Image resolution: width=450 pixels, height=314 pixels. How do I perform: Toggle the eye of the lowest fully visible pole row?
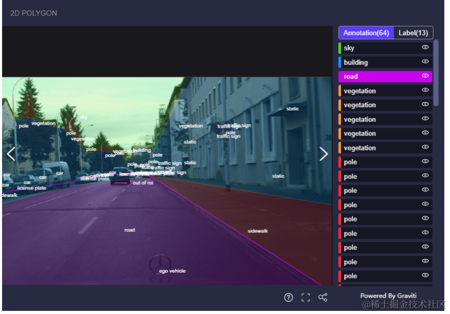pos(425,275)
